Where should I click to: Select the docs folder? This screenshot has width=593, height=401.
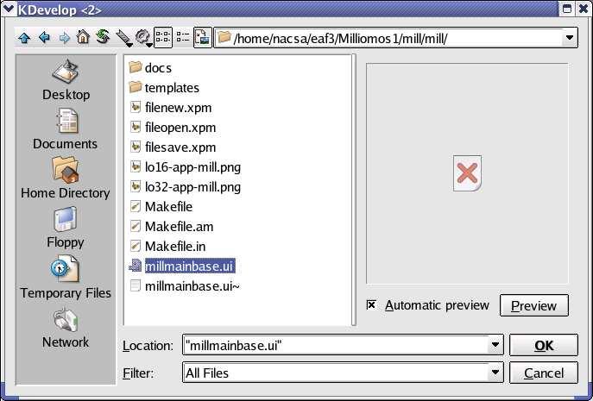click(150, 67)
